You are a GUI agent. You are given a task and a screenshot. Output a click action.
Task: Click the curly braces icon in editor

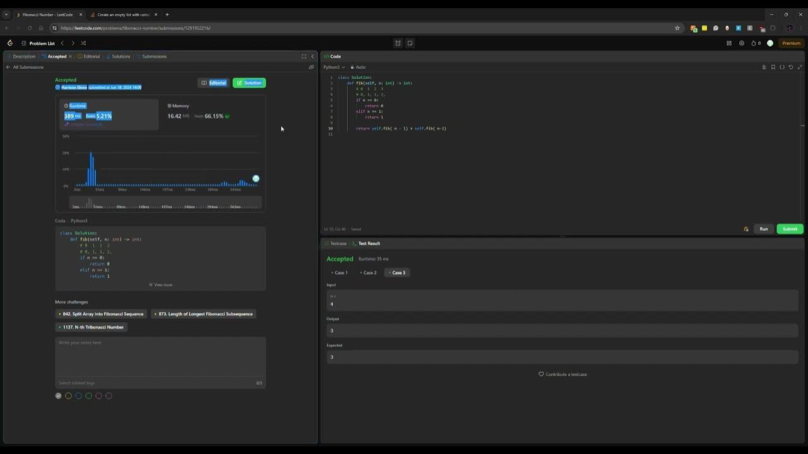(782, 67)
